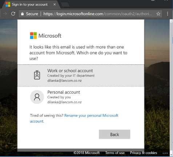The width and height of the screenshot is (173, 157).
Task: Click the 'Created by you' text
Action: coord(59,97)
